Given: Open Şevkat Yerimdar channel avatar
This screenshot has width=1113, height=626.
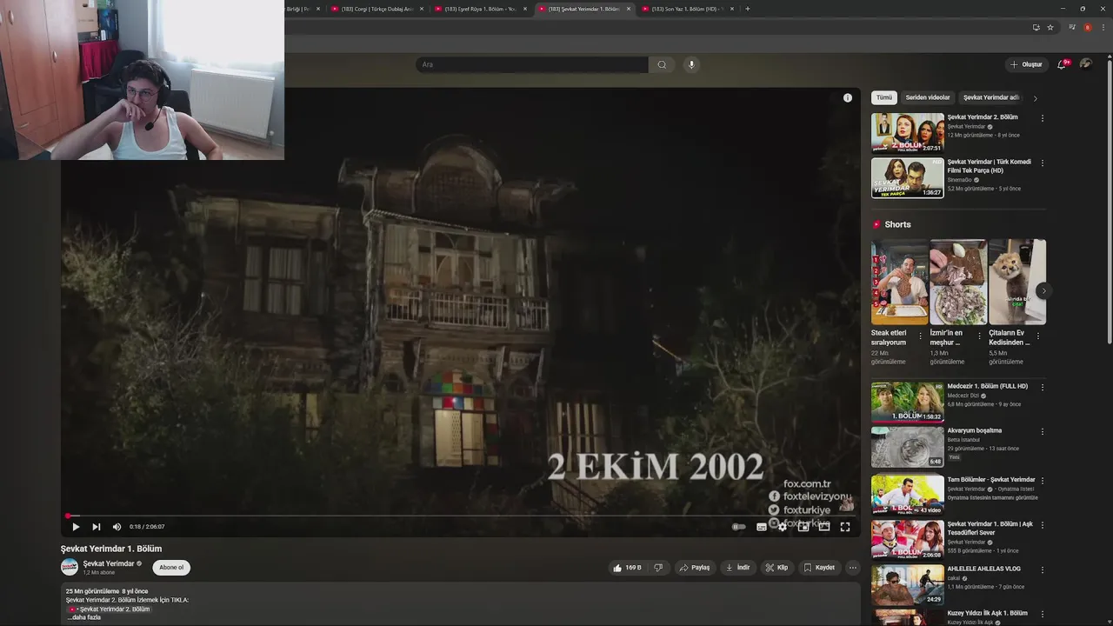Looking at the screenshot, I should [x=70, y=567].
